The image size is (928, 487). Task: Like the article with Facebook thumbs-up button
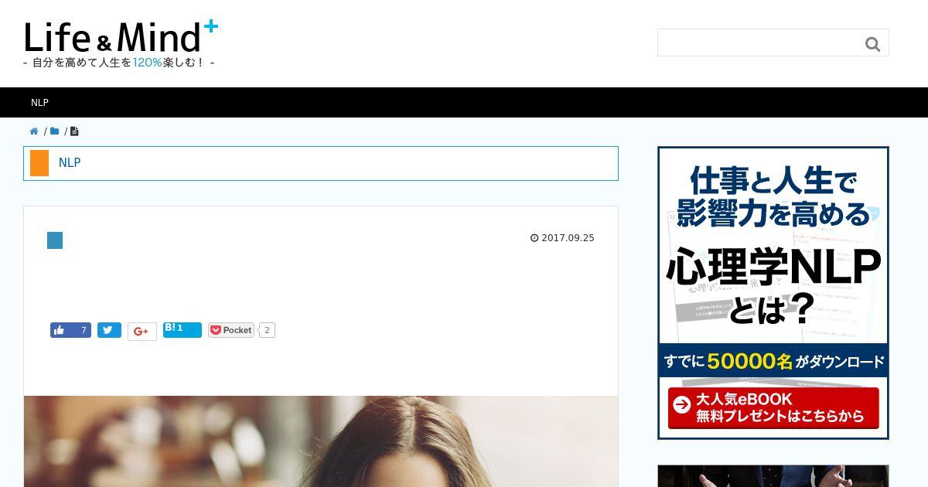coord(70,330)
